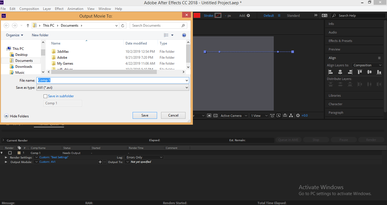Click the Reset Exposure icon
This screenshot has height=205, width=387.
[x=298, y=116]
